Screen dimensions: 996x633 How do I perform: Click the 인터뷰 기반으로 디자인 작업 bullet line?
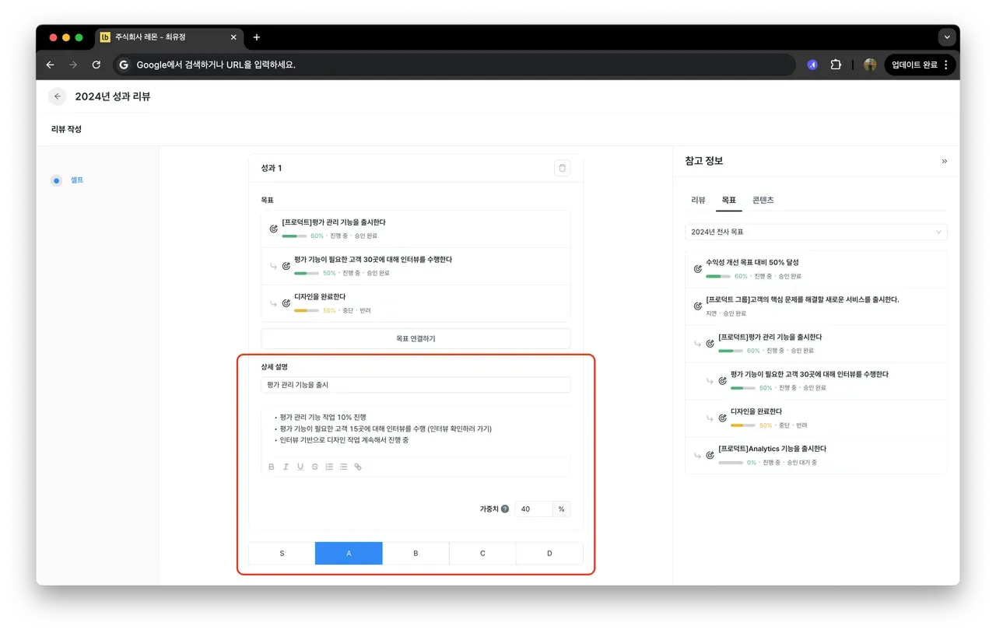344,440
